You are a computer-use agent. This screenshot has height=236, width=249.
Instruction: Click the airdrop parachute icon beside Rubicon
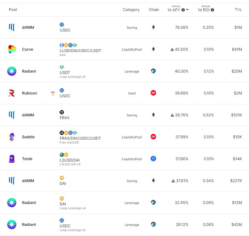53,93
